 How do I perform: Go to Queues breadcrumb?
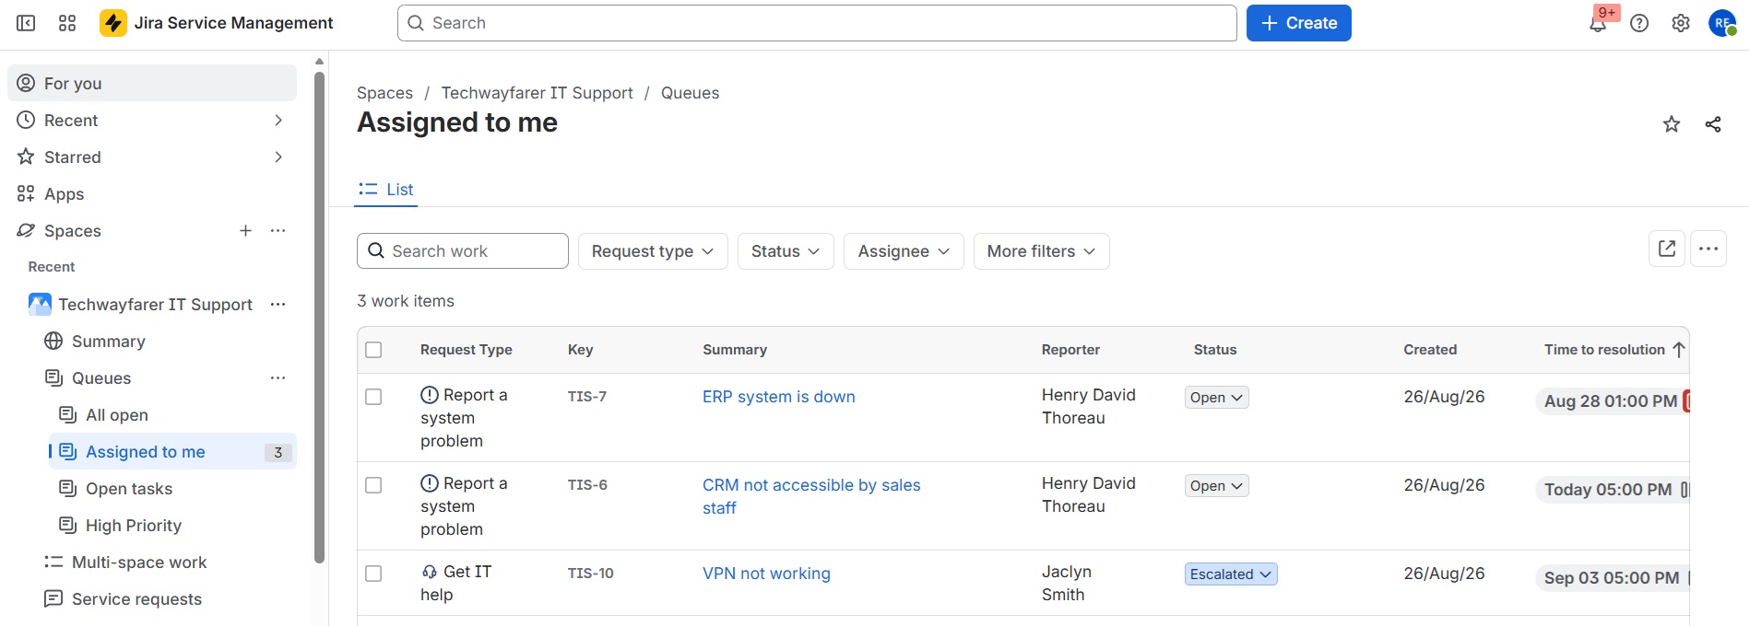click(x=690, y=93)
